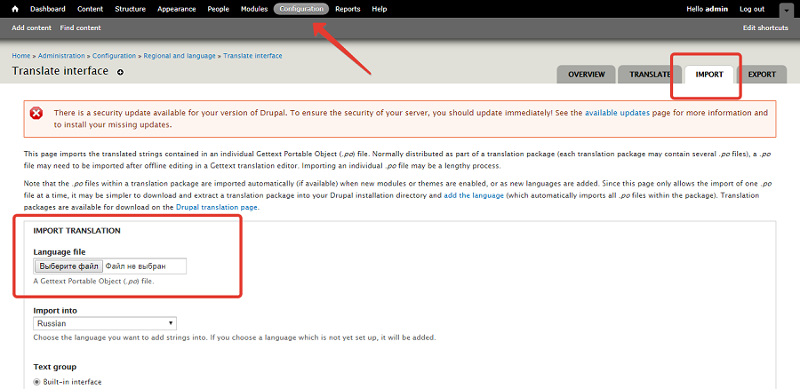Go to Home breadcrumb
The width and height of the screenshot is (800, 389).
pos(21,56)
